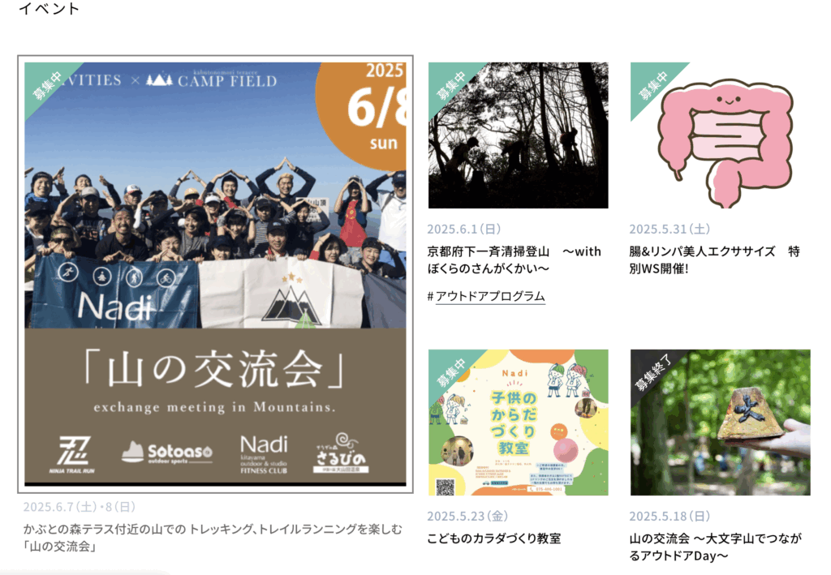Click the さるびの logo in the banner
Viewport: 831px width, 575px height.
(x=340, y=453)
